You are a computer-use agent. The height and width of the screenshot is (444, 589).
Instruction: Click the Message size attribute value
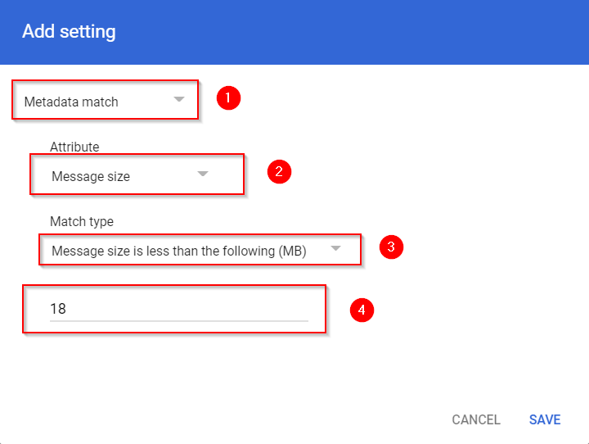point(91,176)
